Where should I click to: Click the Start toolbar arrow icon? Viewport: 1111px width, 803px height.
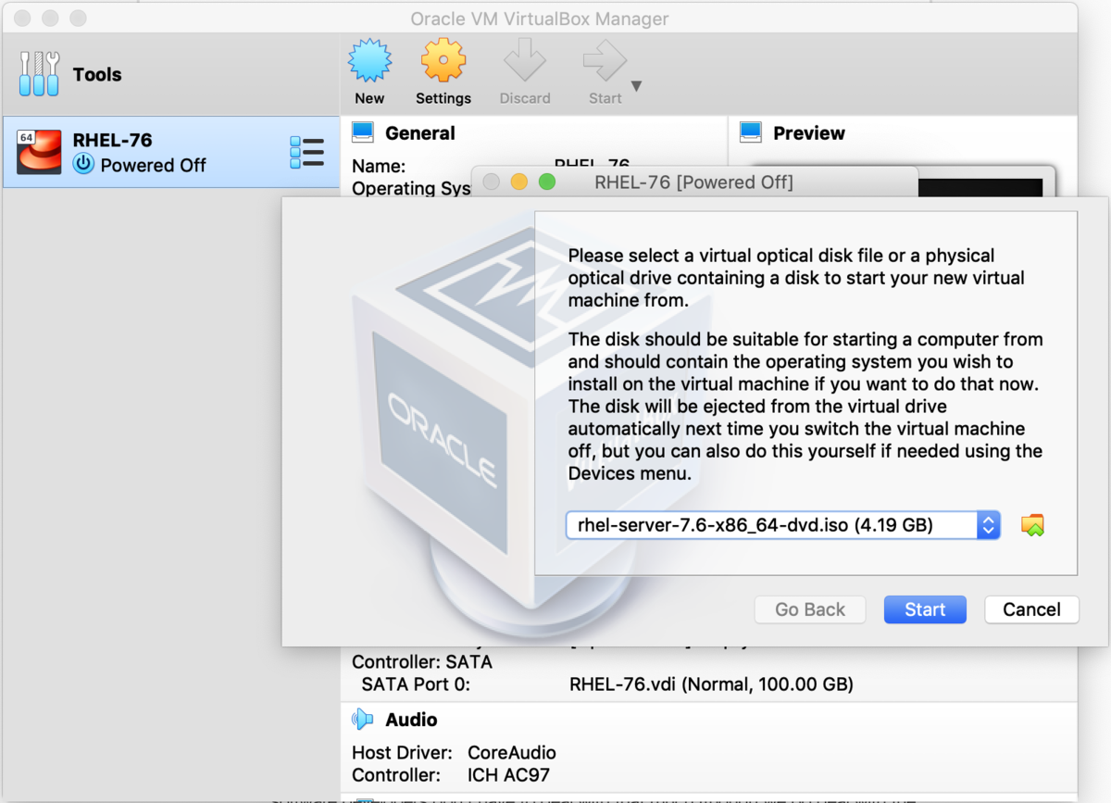click(605, 62)
